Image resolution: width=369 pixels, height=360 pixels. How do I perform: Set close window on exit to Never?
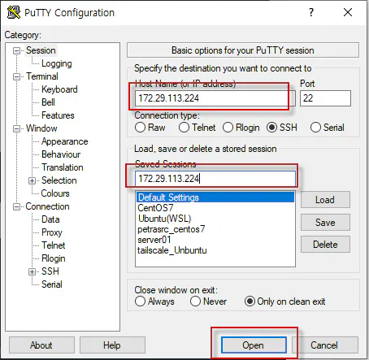click(195, 301)
